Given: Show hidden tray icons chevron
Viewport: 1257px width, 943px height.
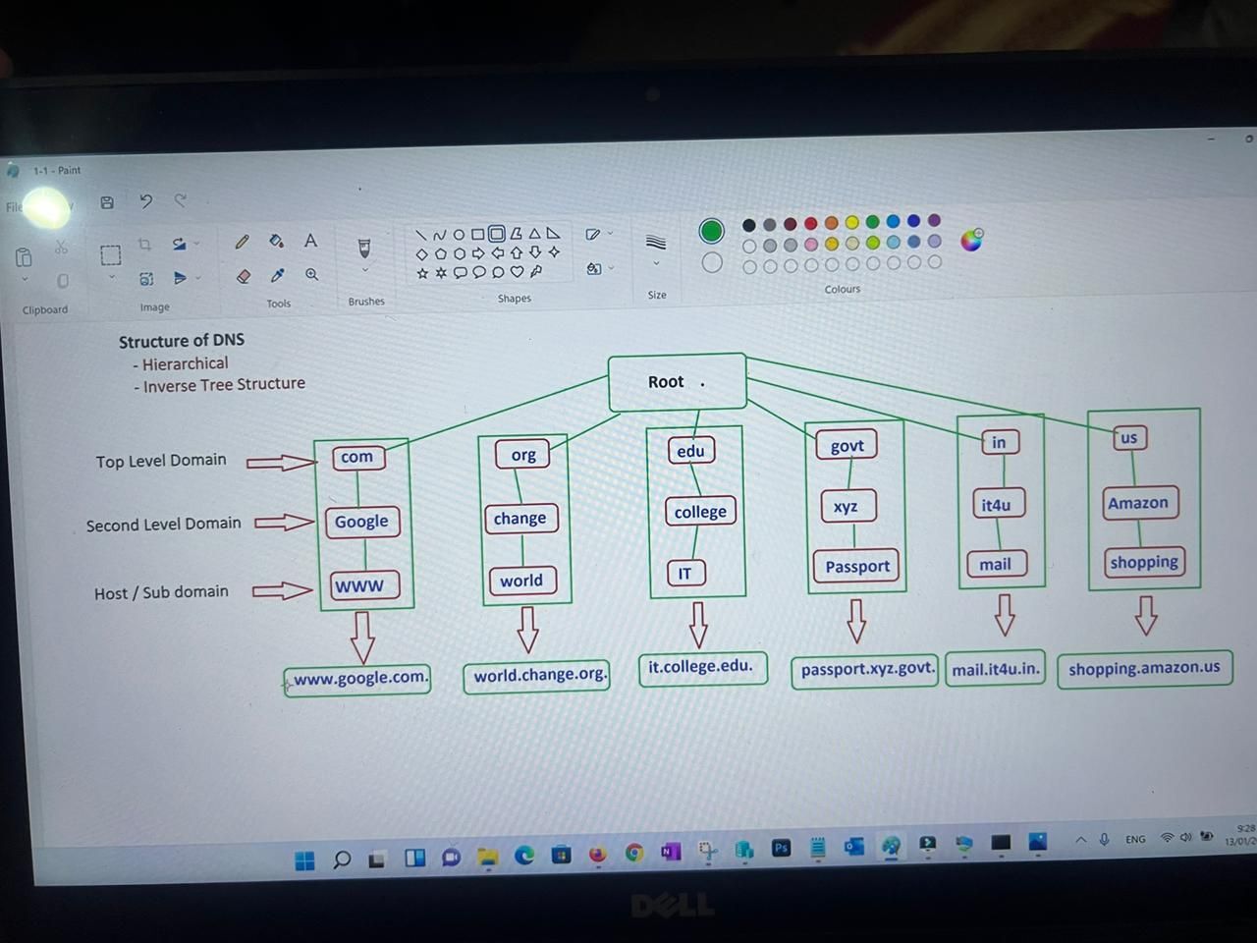Looking at the screenshot, I should (x=1081, y=840).
